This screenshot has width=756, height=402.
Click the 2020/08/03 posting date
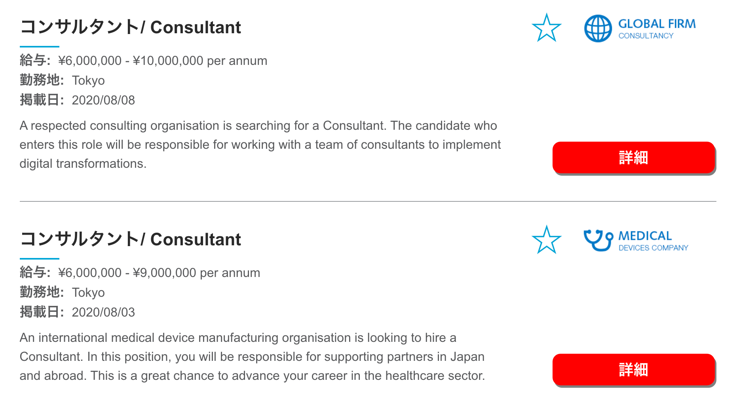(x=103, y=312)
